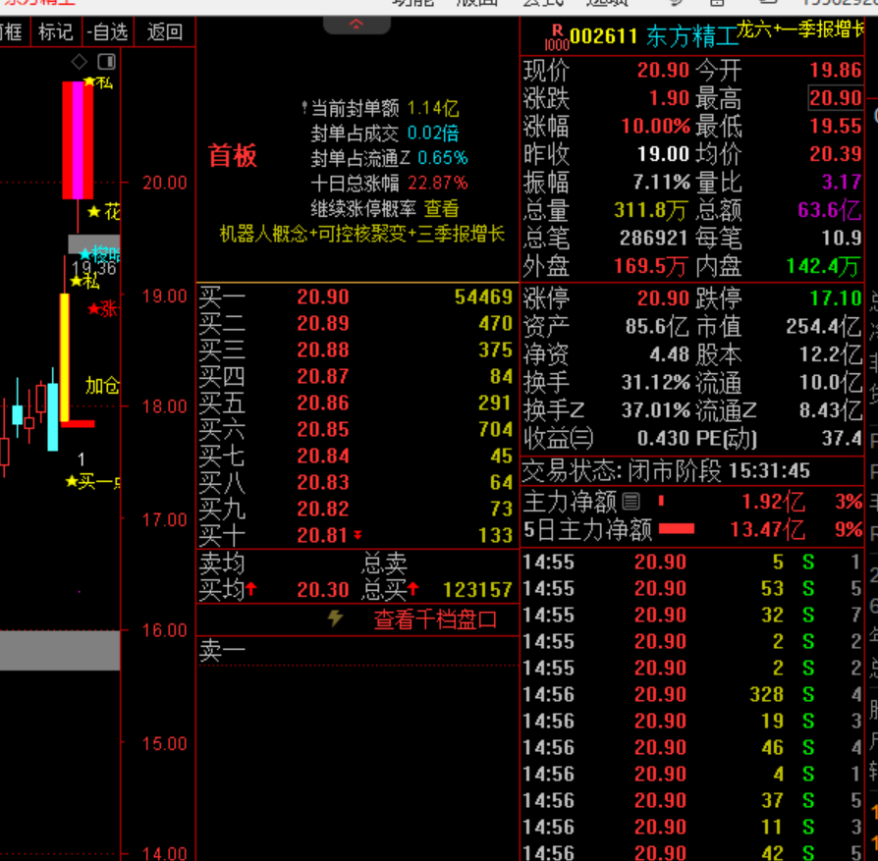Click the 首板 label
The image size is (878, 861).
[x=233, y=156]
